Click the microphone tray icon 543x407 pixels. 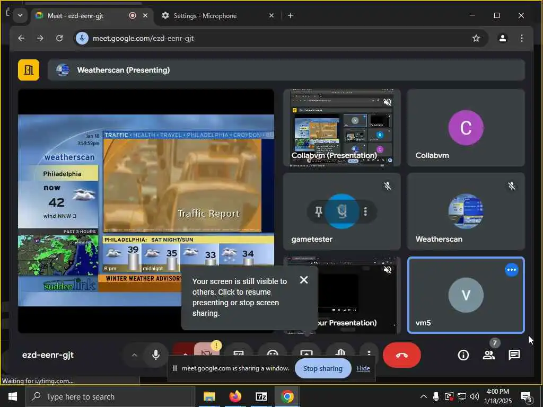tap(436, 396)
